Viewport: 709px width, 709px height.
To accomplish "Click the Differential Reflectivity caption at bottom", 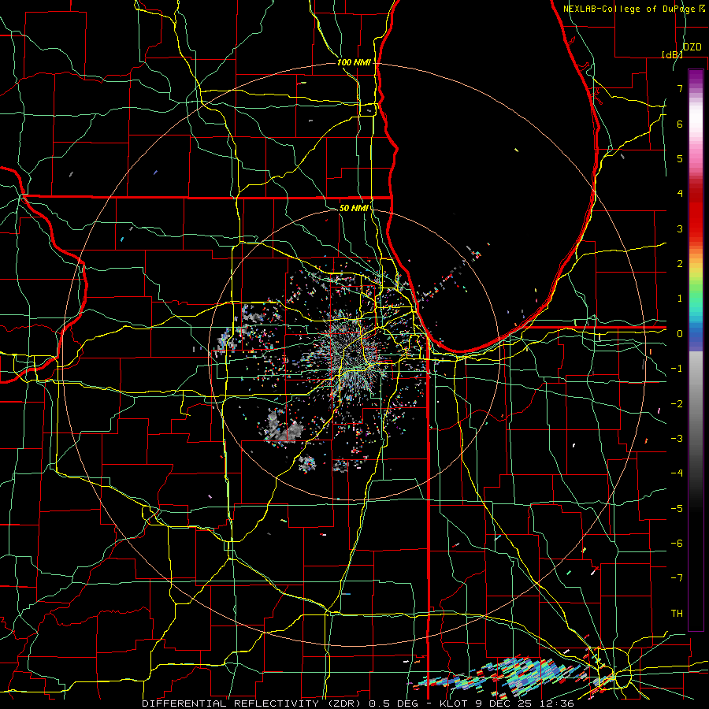I will 358,703.
